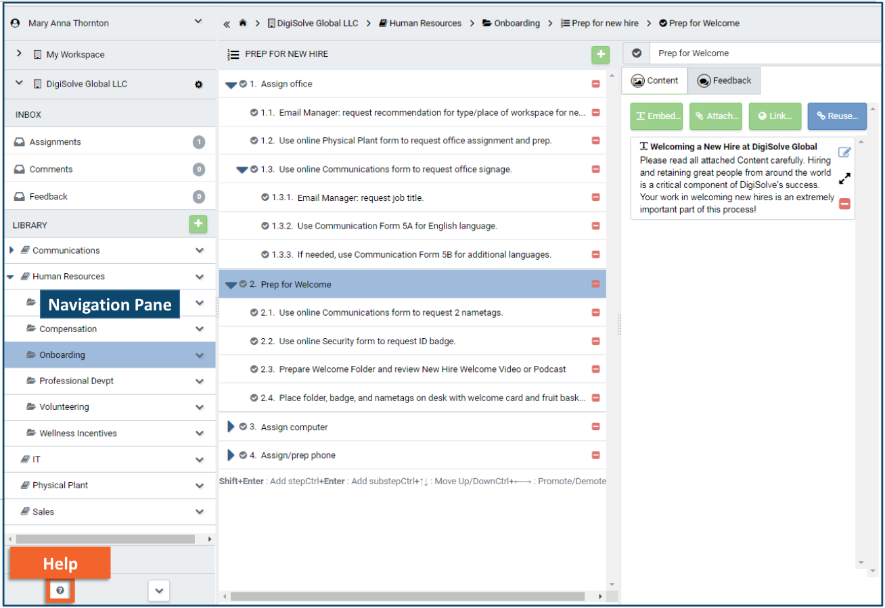
Task: Click the Prep for Welcome title field
Action: 765,53
